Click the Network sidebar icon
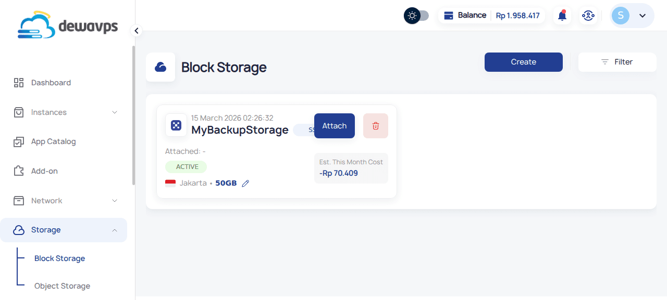This screenshot has height=300, width=667. [19, 200]
